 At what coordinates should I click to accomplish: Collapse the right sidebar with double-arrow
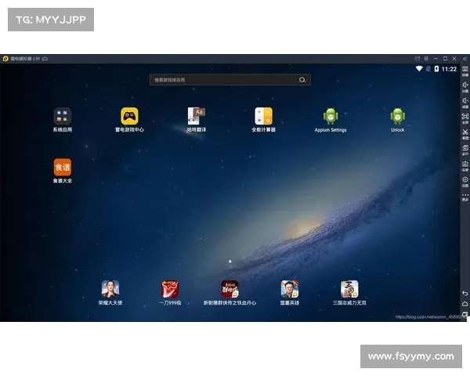pyautogui.click(x=465, y=58)
